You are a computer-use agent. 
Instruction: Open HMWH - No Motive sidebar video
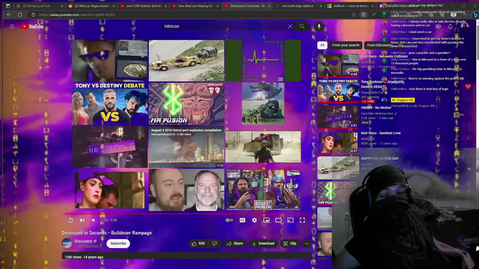[376, 108]
